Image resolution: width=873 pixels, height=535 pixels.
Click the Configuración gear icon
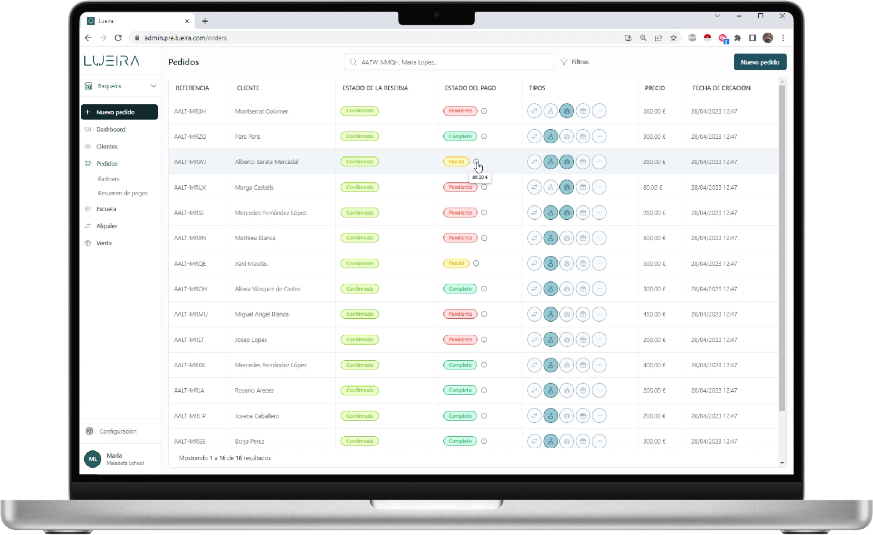90,431
